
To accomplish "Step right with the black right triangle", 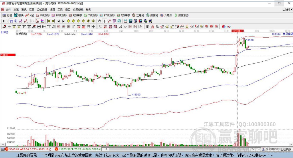I will tap(64, 21).
